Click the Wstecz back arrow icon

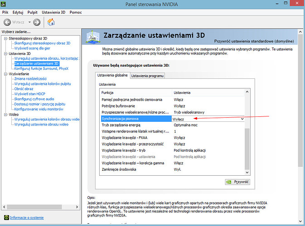7,22
